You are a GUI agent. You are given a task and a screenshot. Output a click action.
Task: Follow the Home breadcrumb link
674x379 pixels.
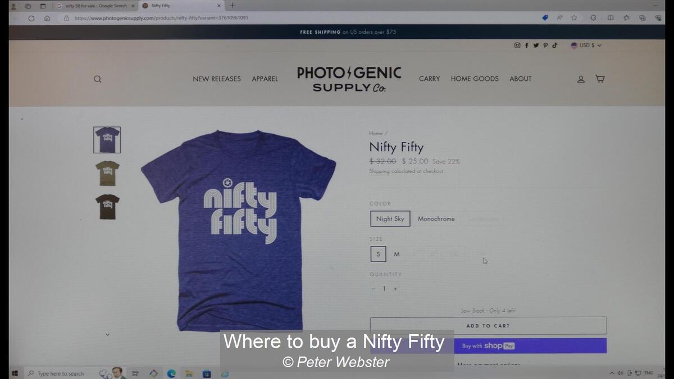tap(376, 134)
